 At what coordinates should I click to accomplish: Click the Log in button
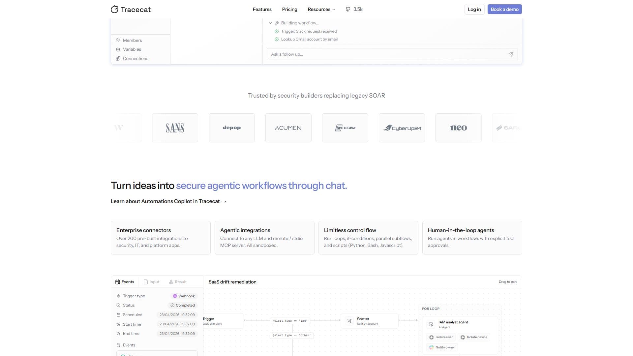click(474, 9)
